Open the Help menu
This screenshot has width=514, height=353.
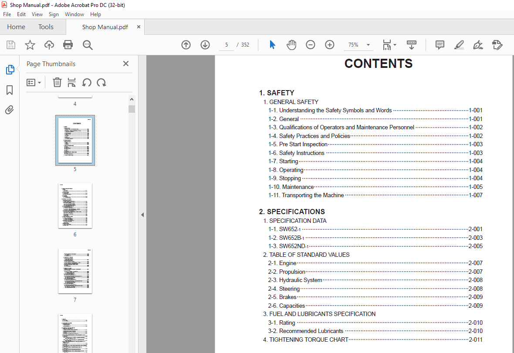95,14
